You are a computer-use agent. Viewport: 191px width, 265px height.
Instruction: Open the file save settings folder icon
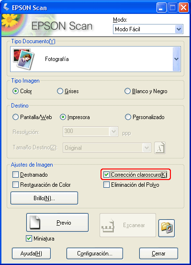(167, 228)
